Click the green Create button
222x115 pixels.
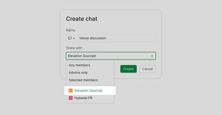click(129, 69)
